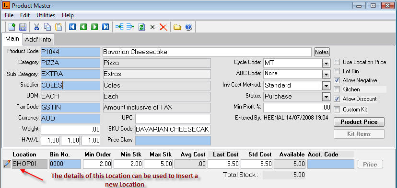Viewport: 397px width, 188px height.
Task: Click the yellow folder open icon
Action: pyautogui.click(x=177, y=27)
